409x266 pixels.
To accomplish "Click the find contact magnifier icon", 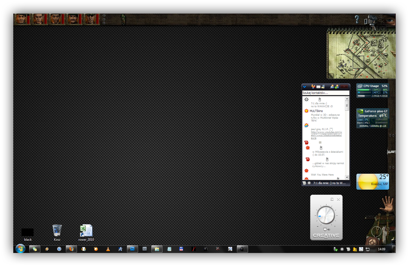I will tap(332, 87).
